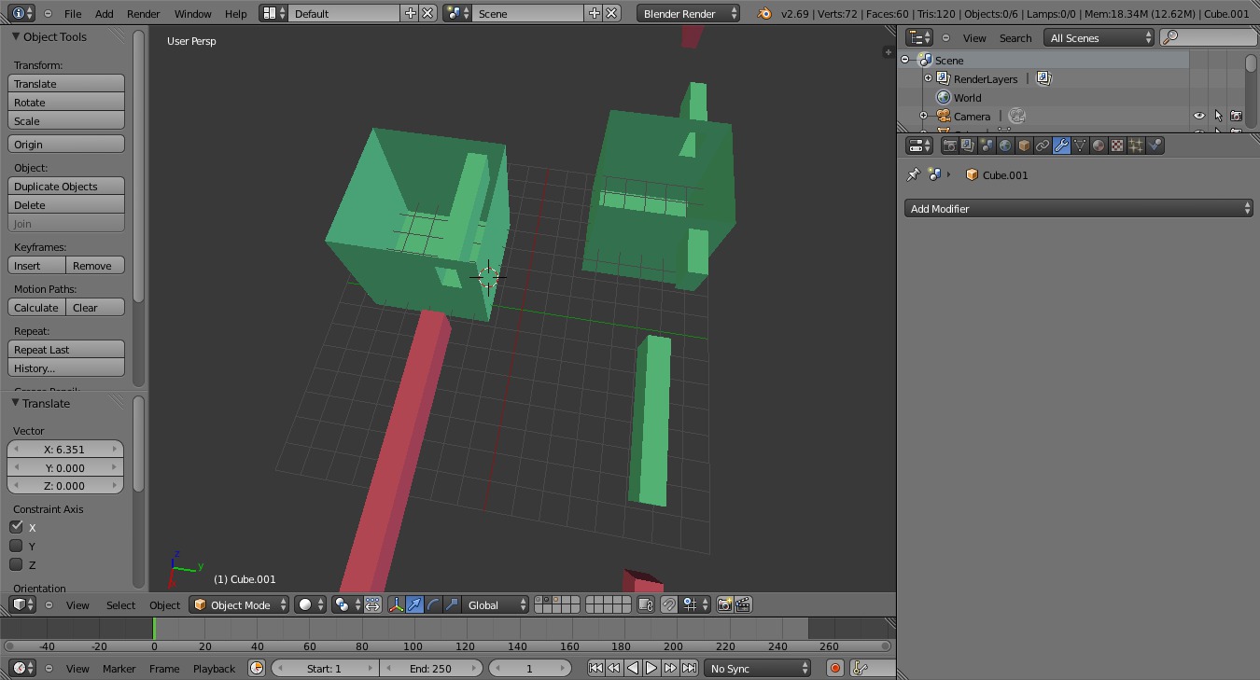
Task: Toggle Camera visibility eye in outliner
Action: (x=1199, y=117)
